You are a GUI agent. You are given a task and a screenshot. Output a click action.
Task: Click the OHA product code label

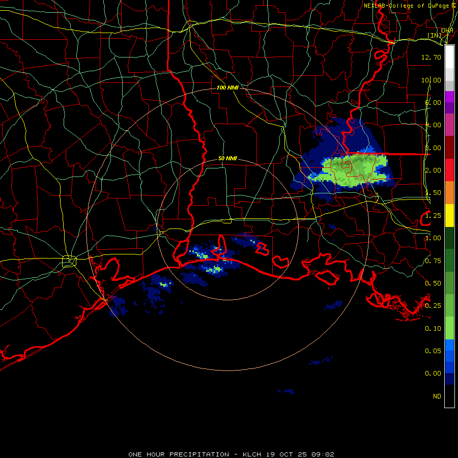tap(447, 31)
